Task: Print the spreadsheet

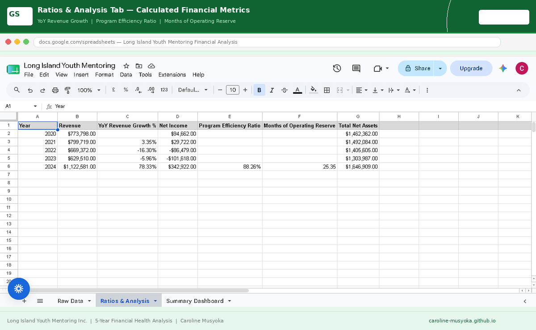Action: [55, 90]
